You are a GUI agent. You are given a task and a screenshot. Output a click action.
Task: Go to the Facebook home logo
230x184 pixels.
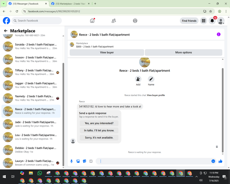click(x=6, y=21)
